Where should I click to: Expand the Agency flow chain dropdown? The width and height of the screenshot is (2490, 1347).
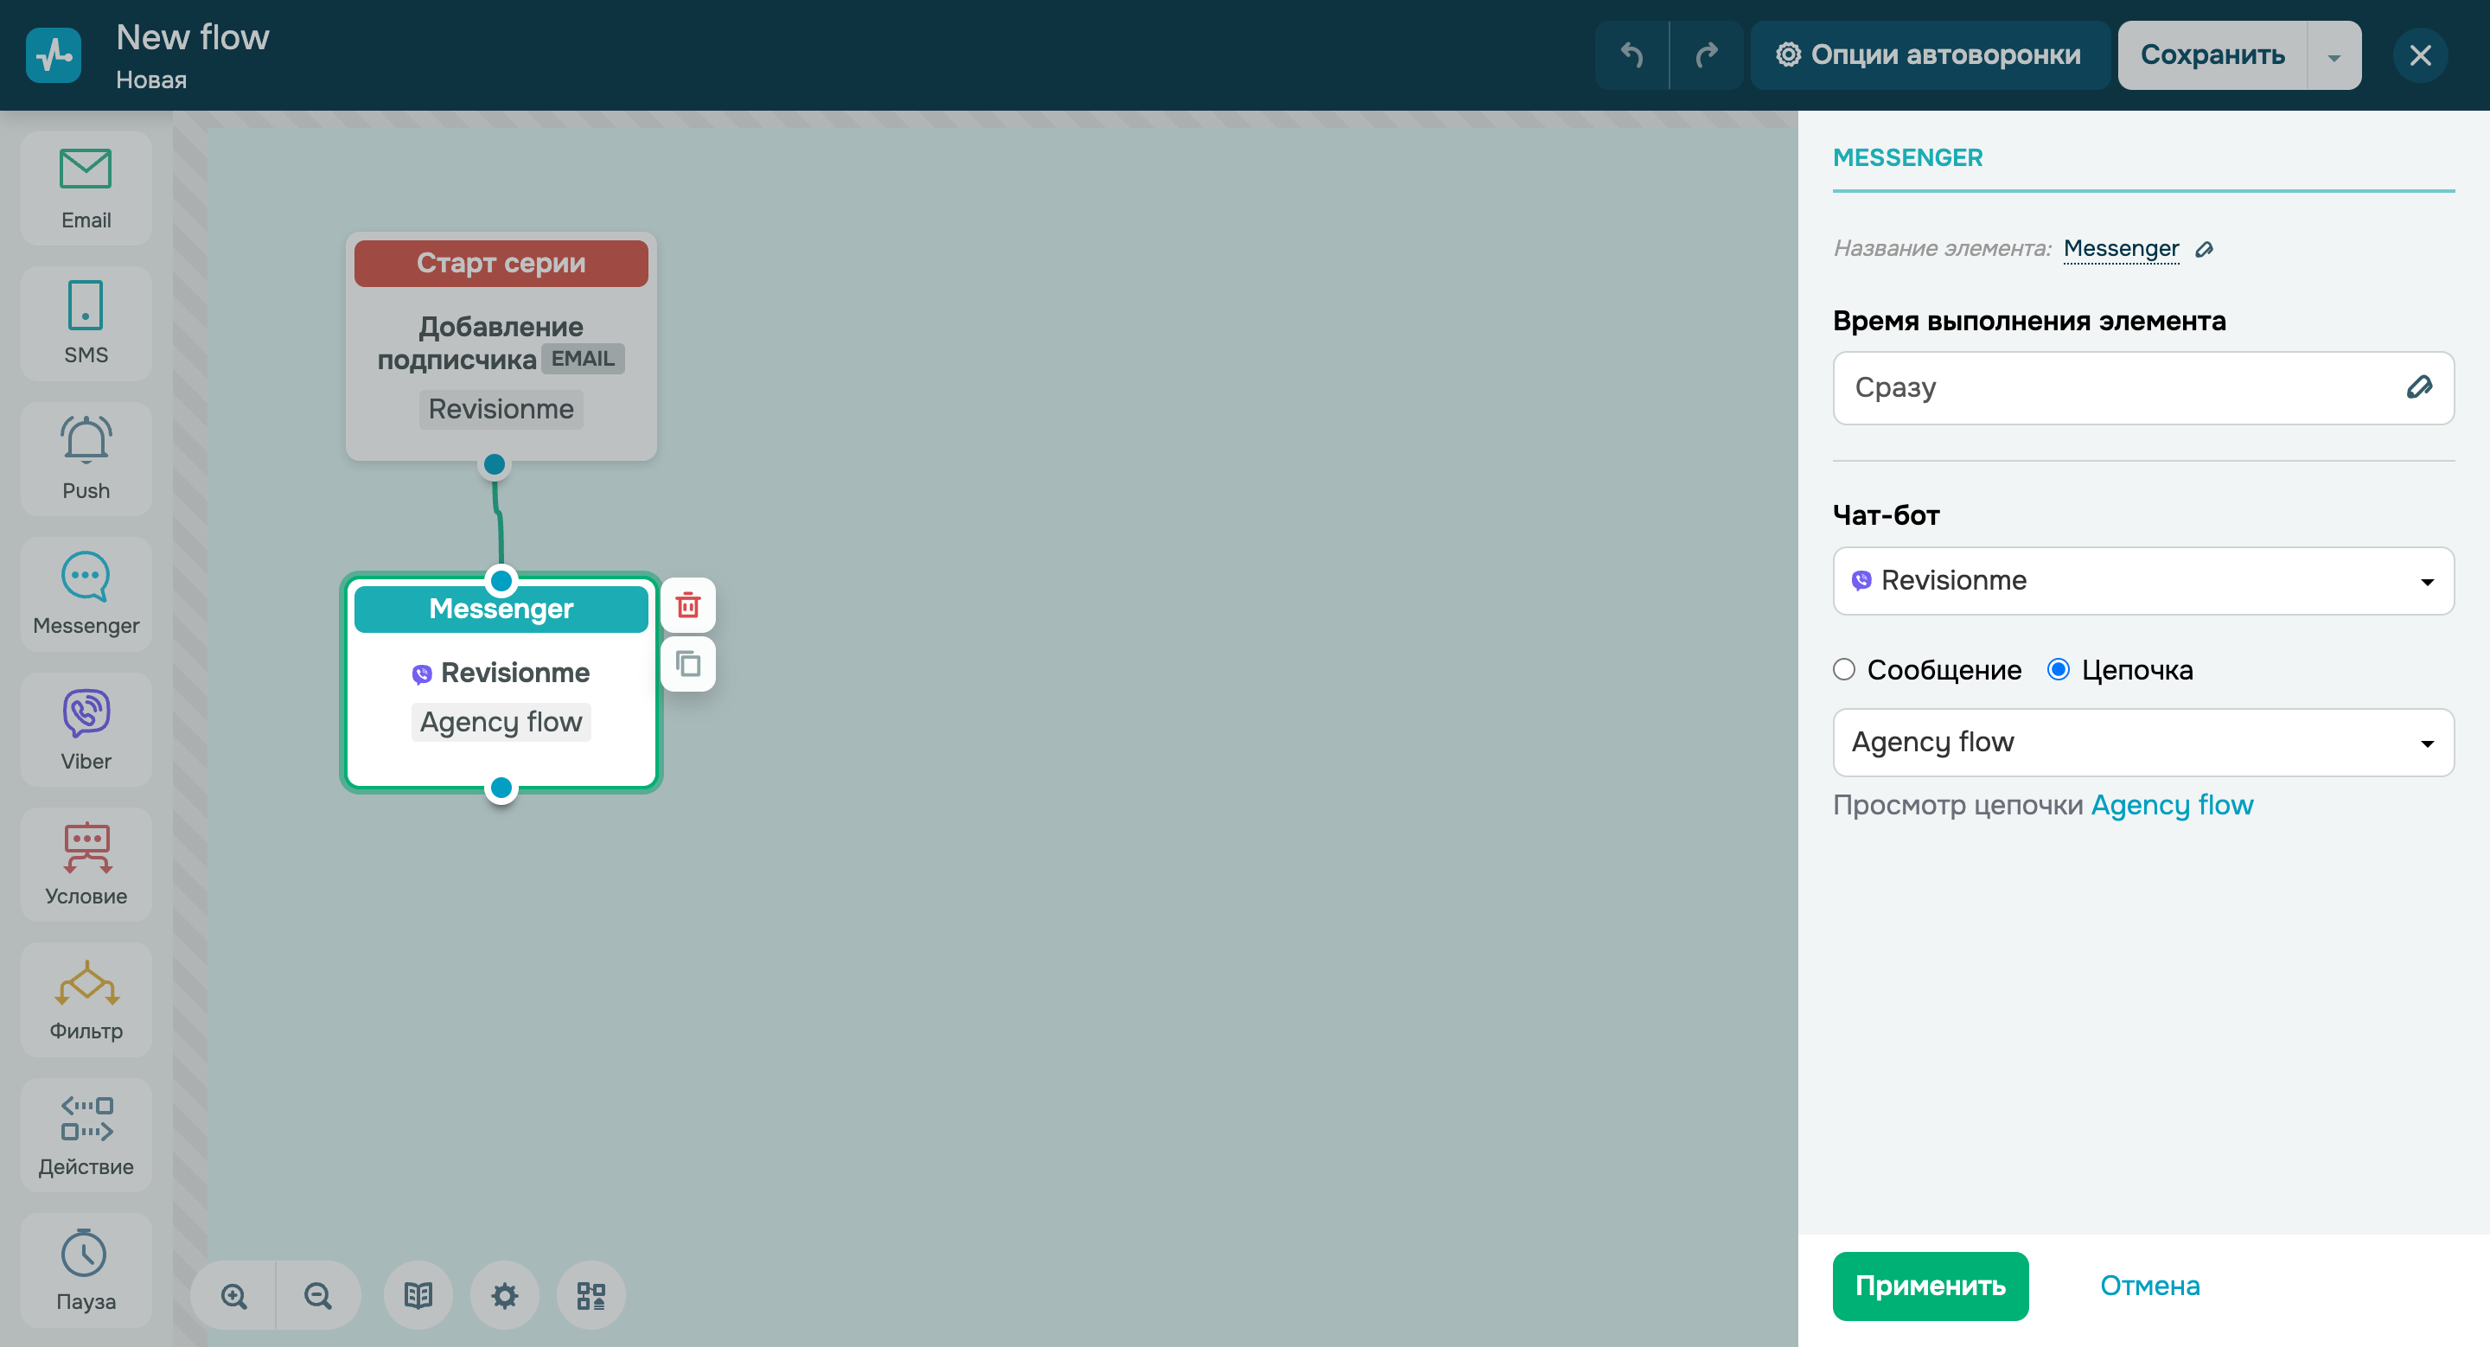2142,742
